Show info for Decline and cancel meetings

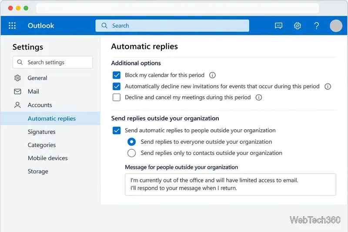(x=258, y=97)
